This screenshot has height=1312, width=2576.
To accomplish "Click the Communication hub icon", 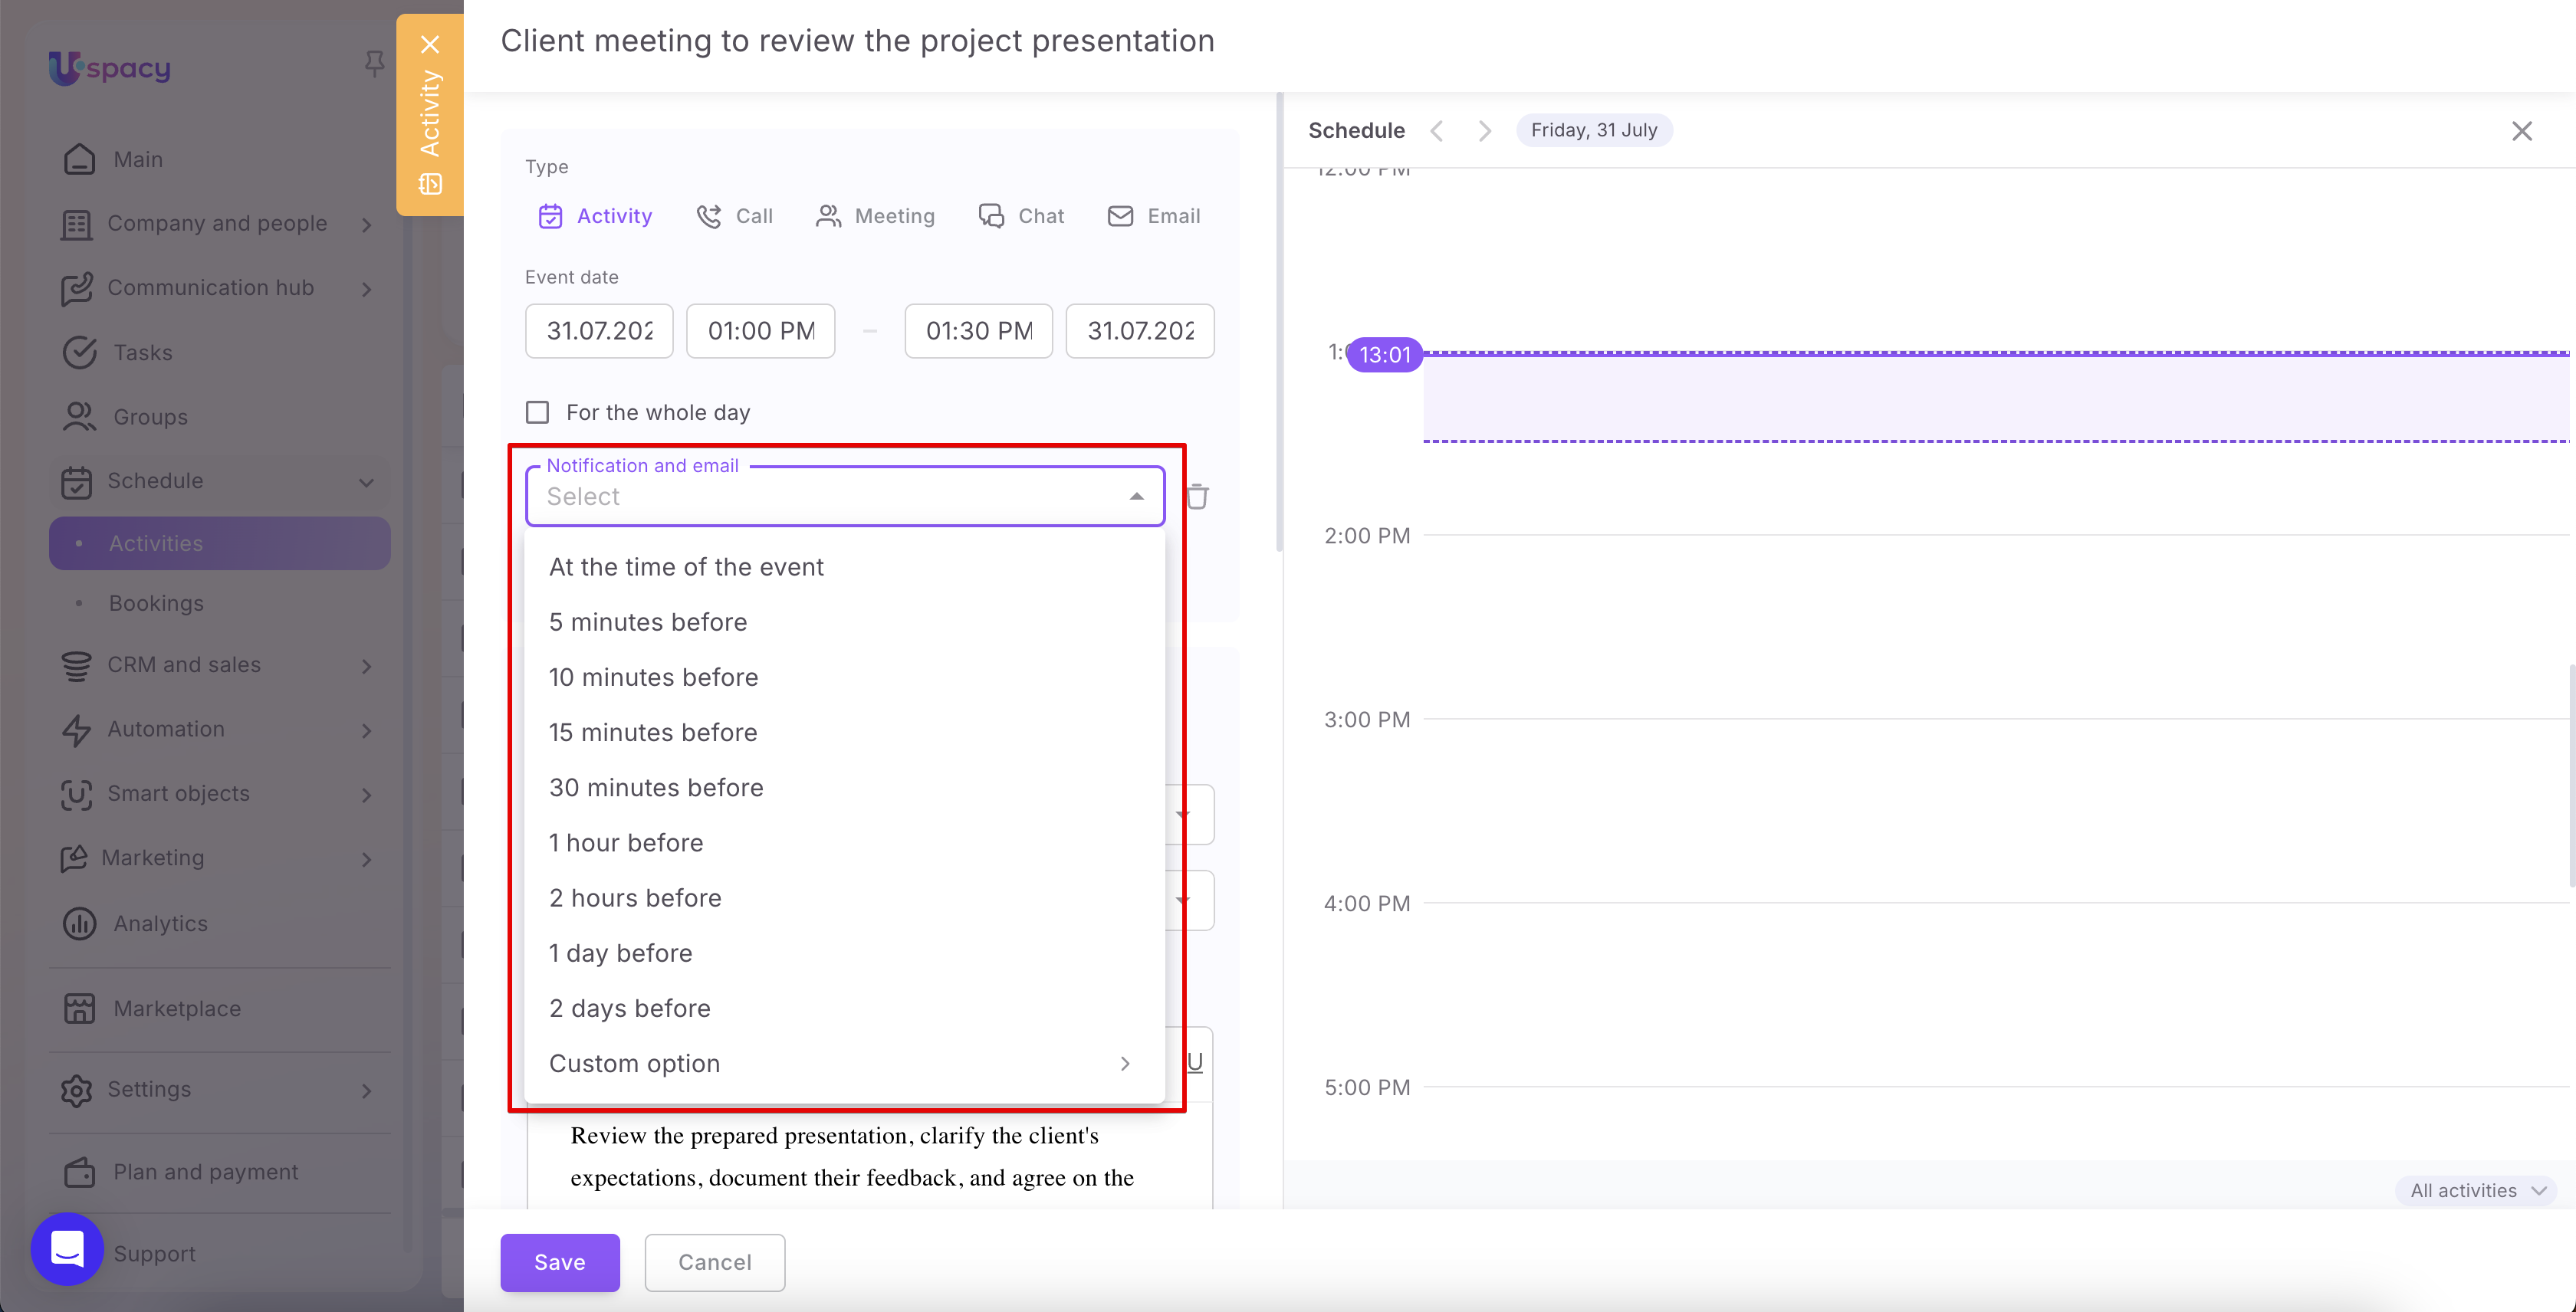I will coord(76,289).
